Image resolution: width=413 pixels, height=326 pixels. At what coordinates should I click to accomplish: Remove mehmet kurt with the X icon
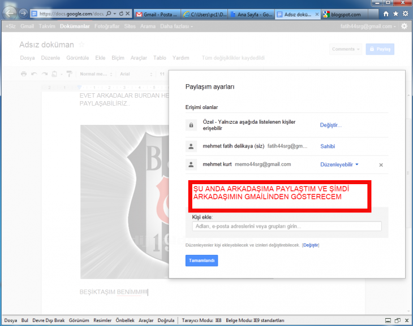381,165
